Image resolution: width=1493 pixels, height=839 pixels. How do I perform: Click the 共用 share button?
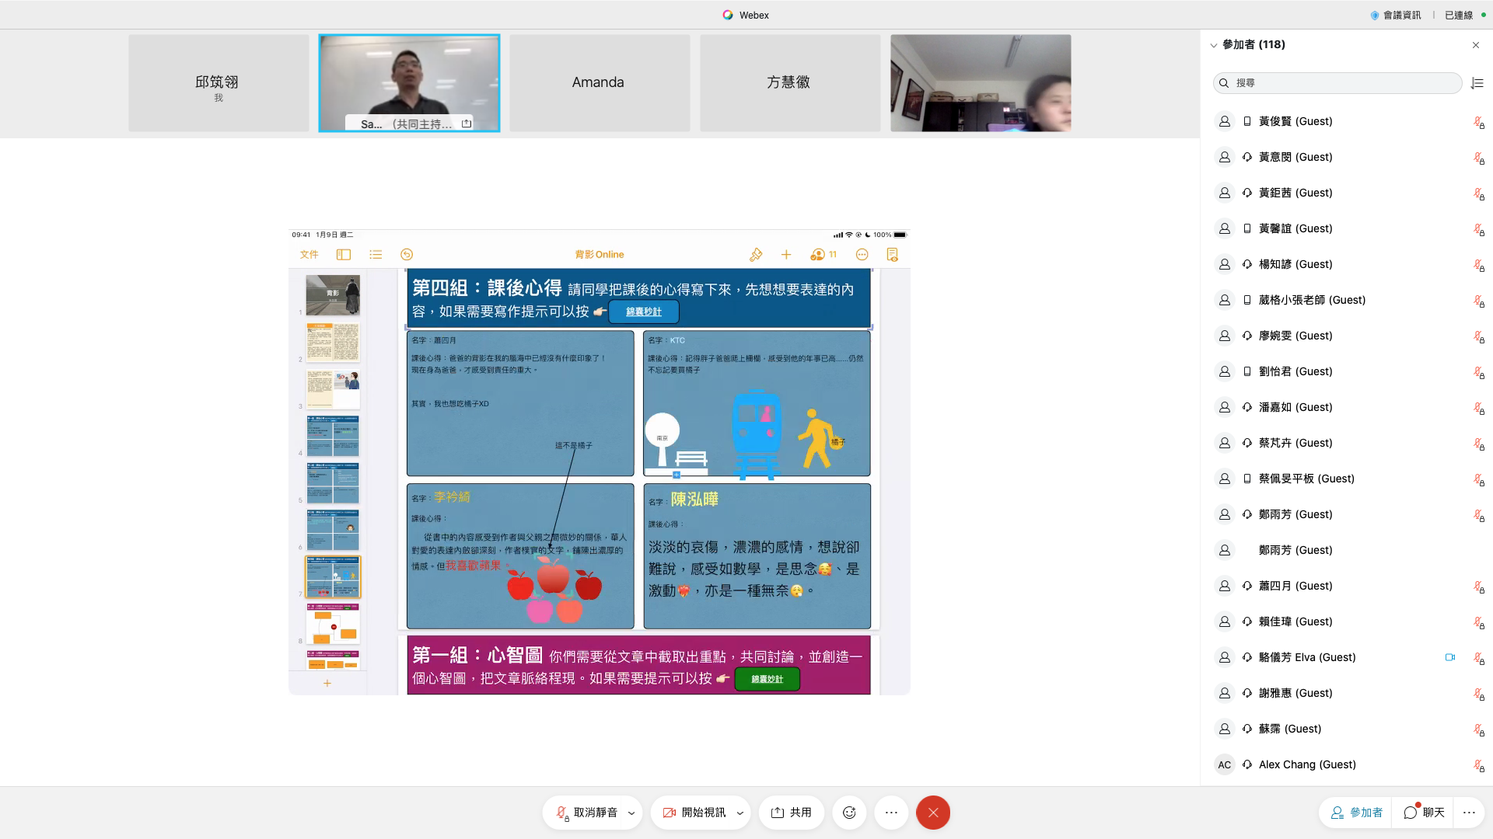[x=792, y=813]
